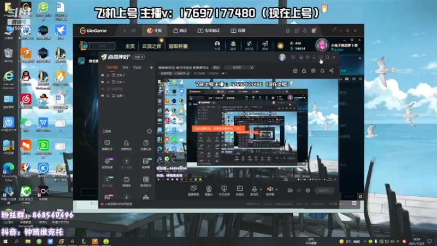Viewport: 437px width, 246px height.
Task: Switch to WeGame 主页 tab
Action: [x=154, y=31]
